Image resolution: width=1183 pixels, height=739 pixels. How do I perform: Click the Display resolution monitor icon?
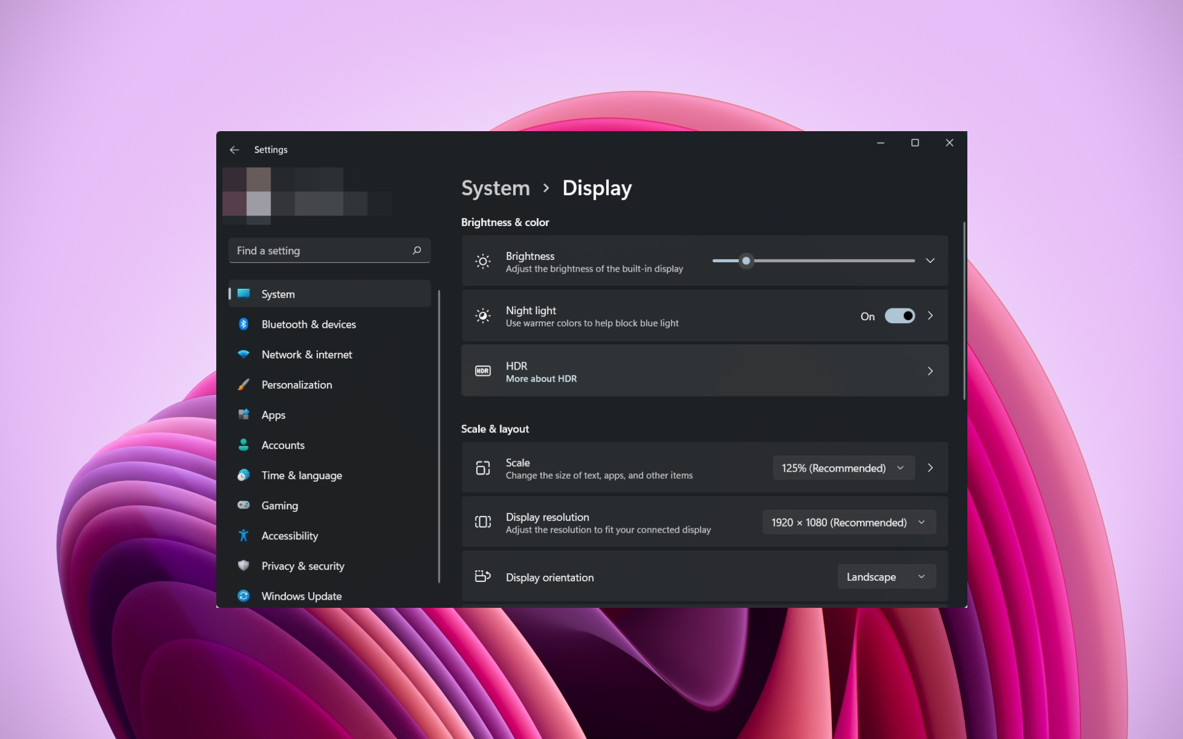pos(481,522)
